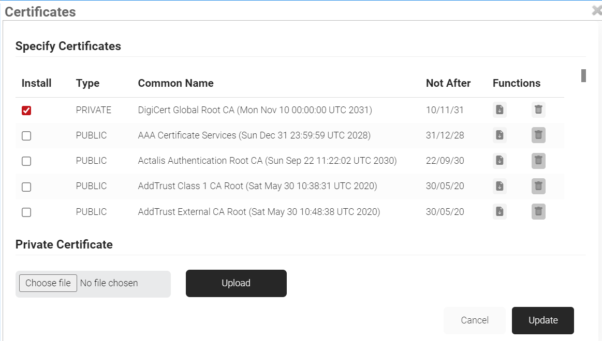Click the certificate list scrollbar thumb
This screenshot has width=602, height=341.
(x=583, y=75)
